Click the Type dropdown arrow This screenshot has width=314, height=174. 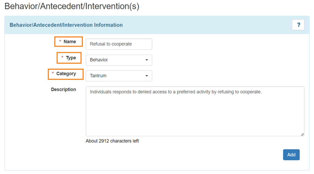point(147,60)
